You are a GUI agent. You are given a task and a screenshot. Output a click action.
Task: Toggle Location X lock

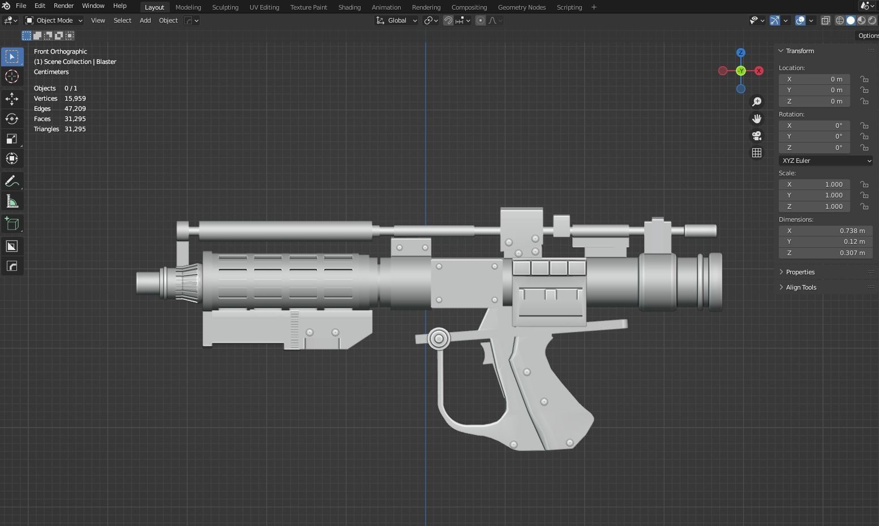(864, 79)
